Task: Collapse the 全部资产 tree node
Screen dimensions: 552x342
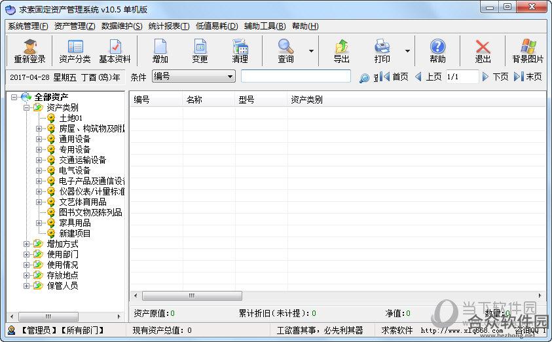Action: point(14,97)
